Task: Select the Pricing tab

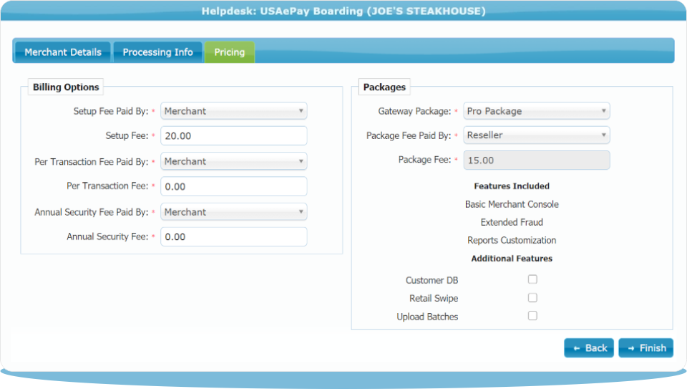Action: click(x=230, y=52)
